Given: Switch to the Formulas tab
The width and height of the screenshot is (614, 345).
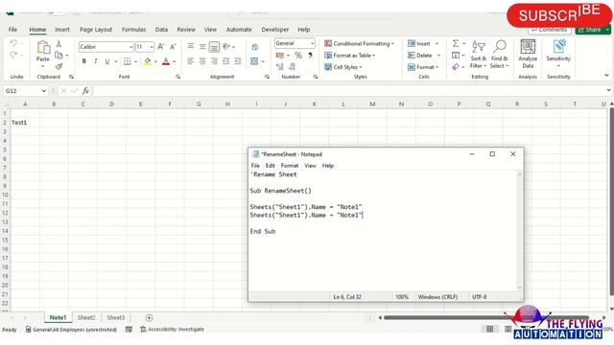Looking at the screenshot, I should pos(133,30).
